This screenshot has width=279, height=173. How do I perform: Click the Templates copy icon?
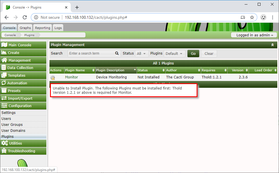pyautogui.click(x=4, y=75)
